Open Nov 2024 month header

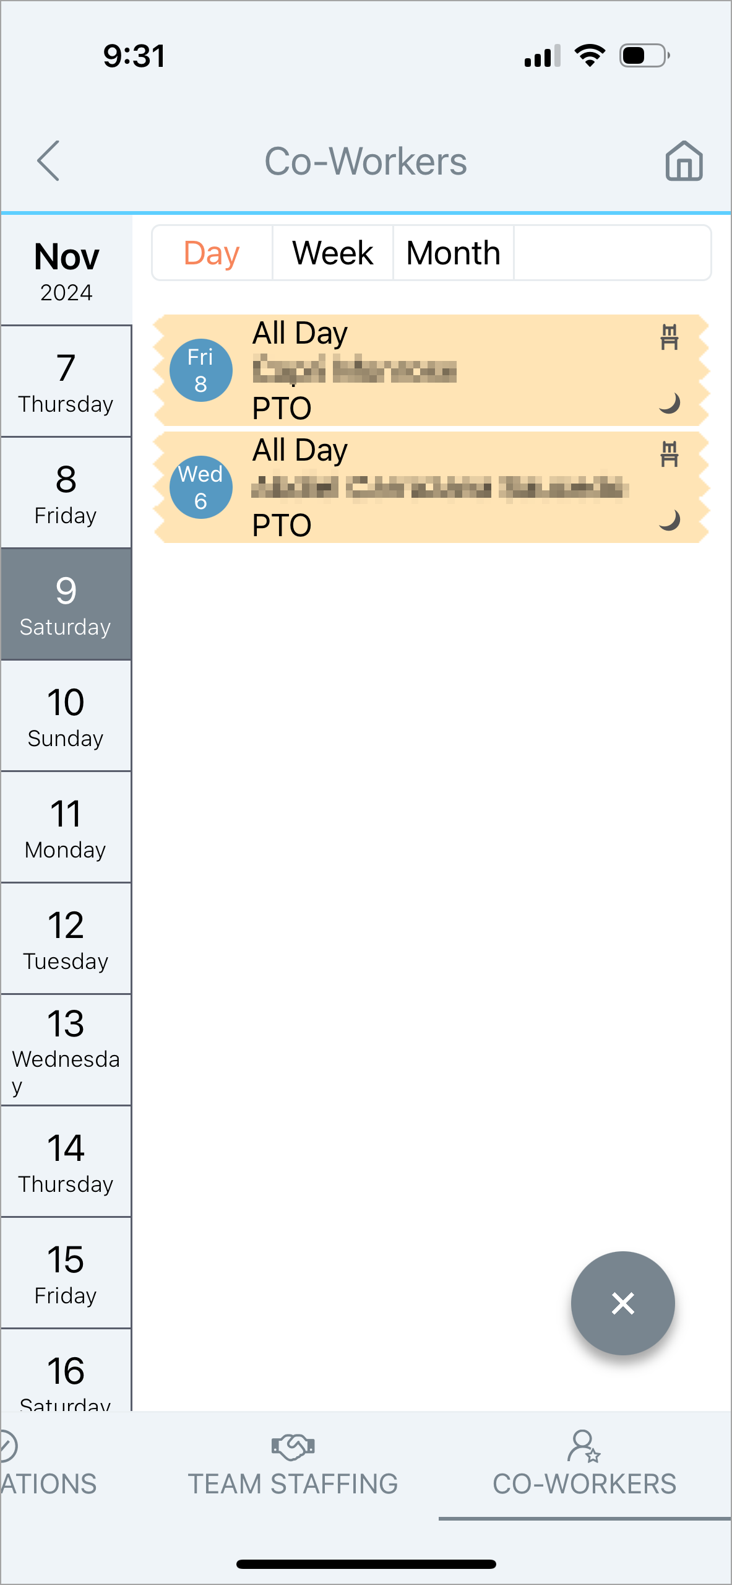pos(66,270)
